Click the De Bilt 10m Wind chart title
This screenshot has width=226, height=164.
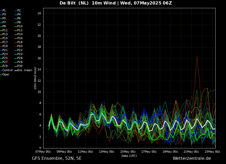116,3
